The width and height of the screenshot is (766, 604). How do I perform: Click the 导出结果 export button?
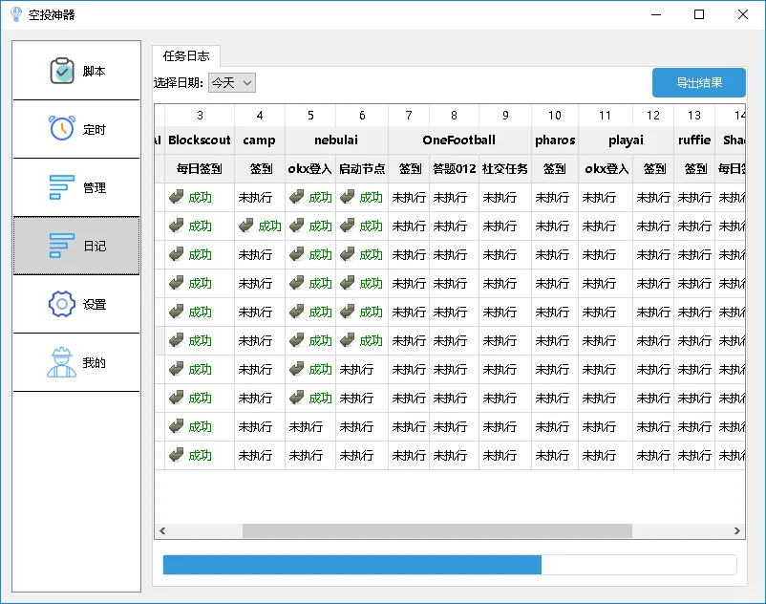(x=698, y=82)
